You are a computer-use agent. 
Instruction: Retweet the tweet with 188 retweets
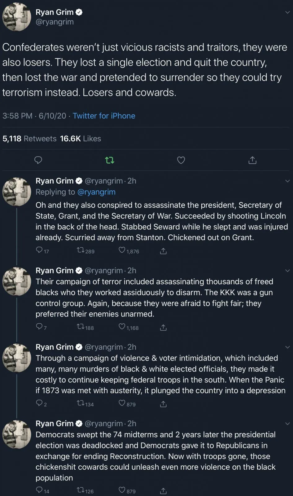coord(81,326)
